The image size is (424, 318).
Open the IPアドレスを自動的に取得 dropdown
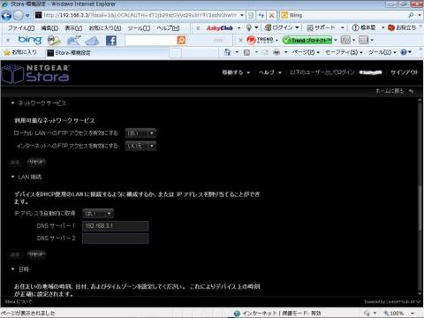coord(98,214)
